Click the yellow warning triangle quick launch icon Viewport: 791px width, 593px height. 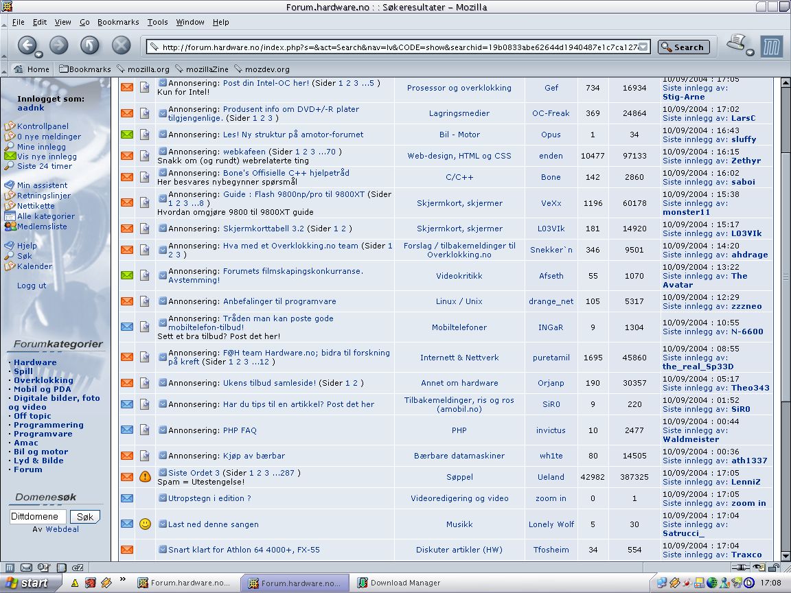pyautogui.click(x=75, y=583)
